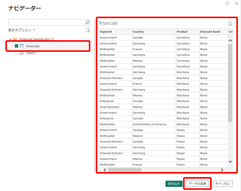
Task: Click the financials table icon
Action: (22, 46)
